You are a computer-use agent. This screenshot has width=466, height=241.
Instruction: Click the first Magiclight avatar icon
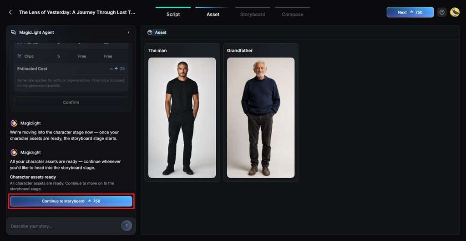(14, 123)
